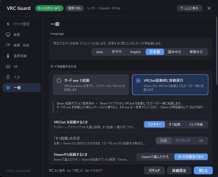Choose トレイ待機 for VRChat launch behavior

tap(196, 124)
